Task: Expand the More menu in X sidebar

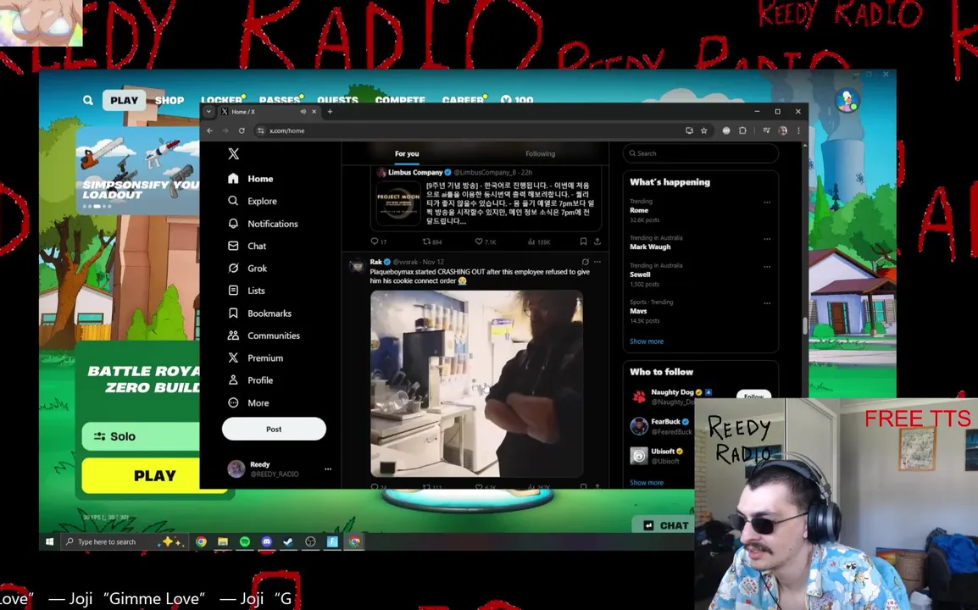Action: [x=249, y=403]
